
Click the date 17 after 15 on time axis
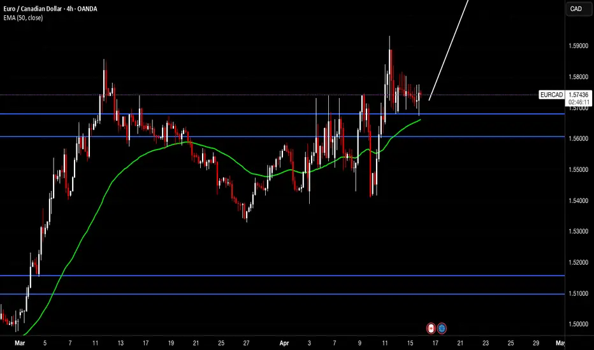[x=435, y=343]
